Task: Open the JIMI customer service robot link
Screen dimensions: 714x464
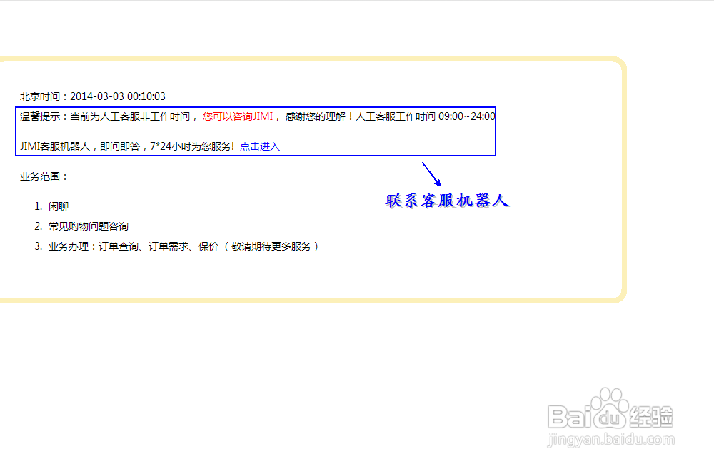Action: 260,146
